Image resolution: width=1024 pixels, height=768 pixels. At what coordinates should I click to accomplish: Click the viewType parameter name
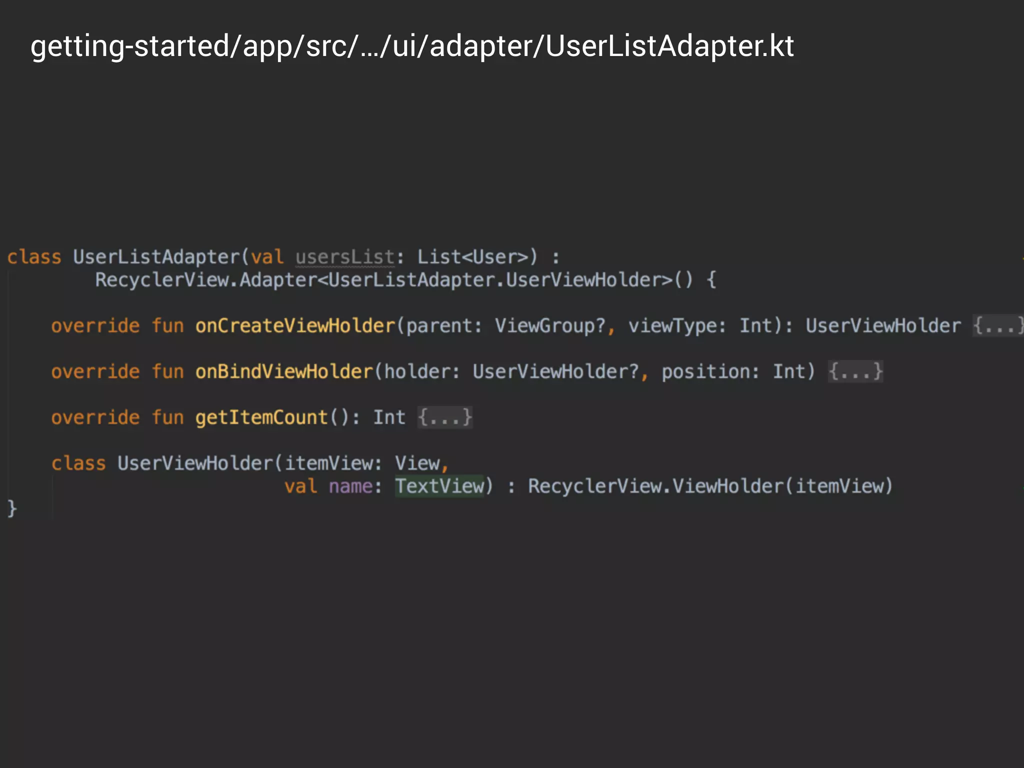[672, 326]
